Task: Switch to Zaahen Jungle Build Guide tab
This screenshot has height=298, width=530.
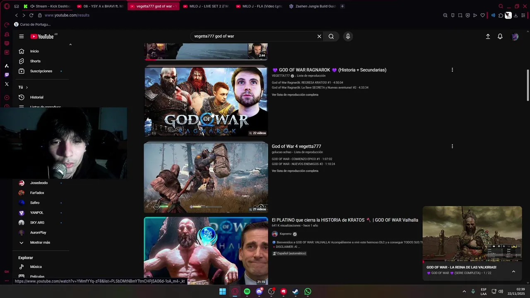Action: (x=312, y=6)
